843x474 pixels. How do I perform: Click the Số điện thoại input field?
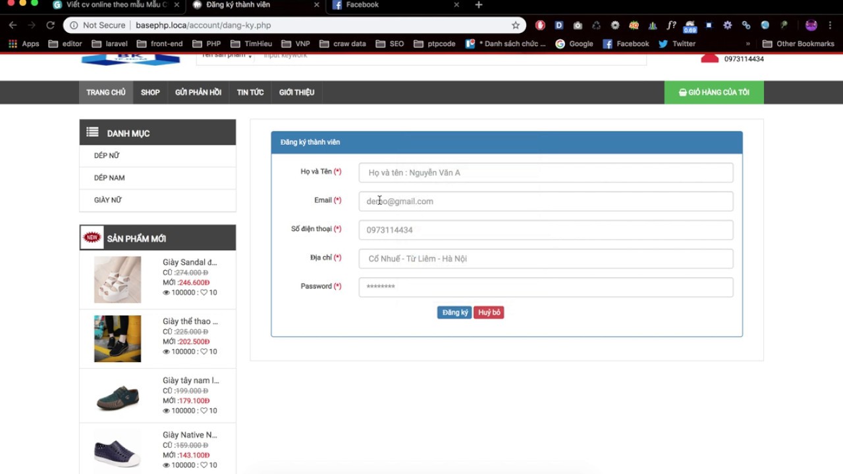[x=546, y=230]
